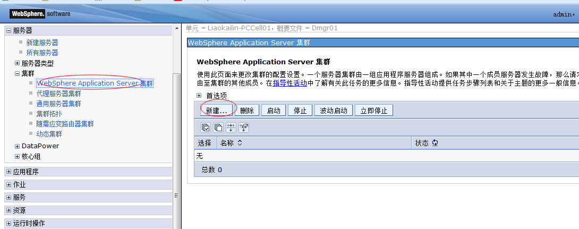Expand the 运行时操作 section

point(8,224)
